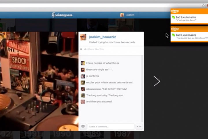Open the joakim account menu in header
Screen dimensions: 208x139
[130, 15]
